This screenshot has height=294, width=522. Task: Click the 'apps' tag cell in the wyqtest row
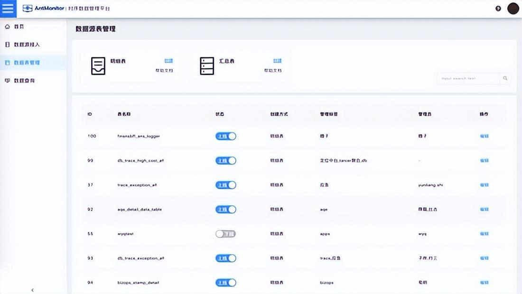[325, 234]
